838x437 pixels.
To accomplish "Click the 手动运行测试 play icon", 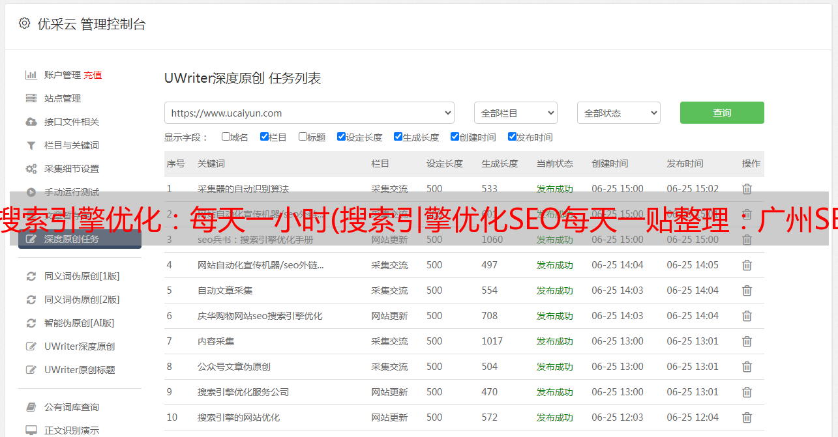I will [31, 192].
